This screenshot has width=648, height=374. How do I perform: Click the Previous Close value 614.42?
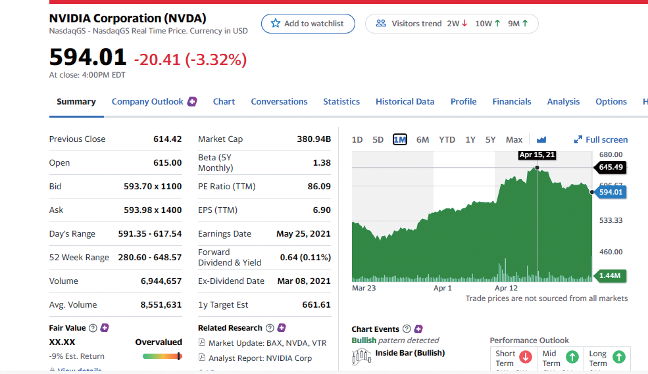pos(167,139)
